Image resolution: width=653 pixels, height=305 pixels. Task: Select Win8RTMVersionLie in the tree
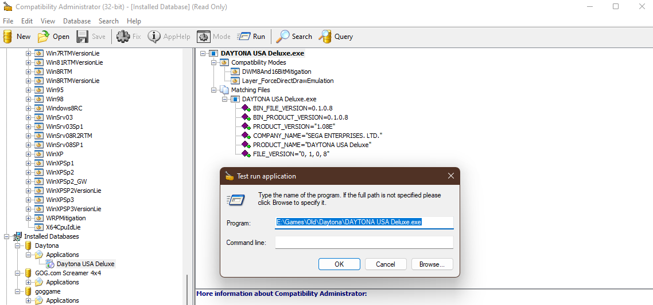73,81
